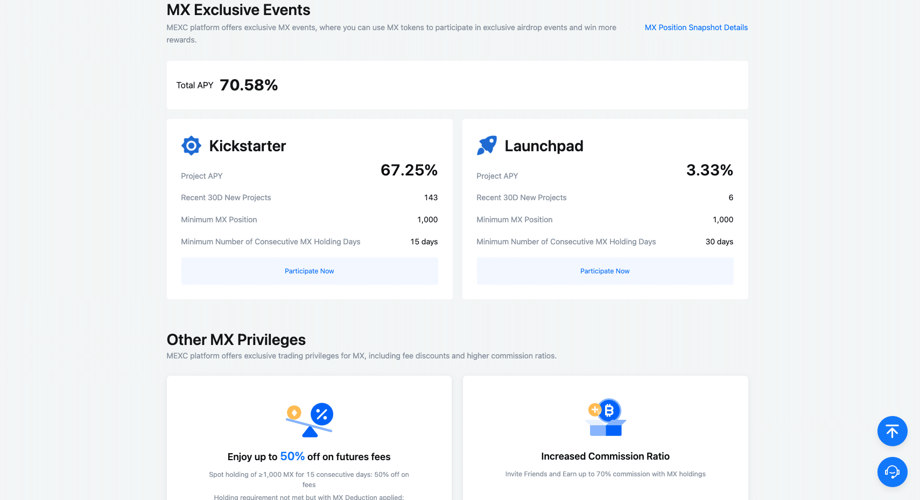
Task: Click the Kickstarter heading
Action: click(x=248, y=146)
